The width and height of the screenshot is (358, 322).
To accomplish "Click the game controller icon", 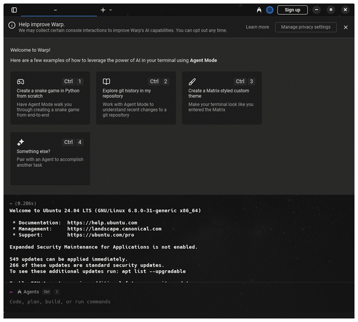I will (20, 82).
